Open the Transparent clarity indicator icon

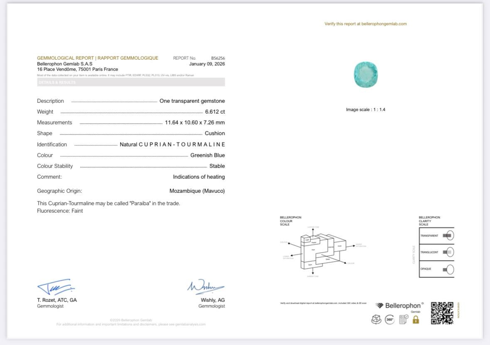pyautogui.click(x=450, y=235)
